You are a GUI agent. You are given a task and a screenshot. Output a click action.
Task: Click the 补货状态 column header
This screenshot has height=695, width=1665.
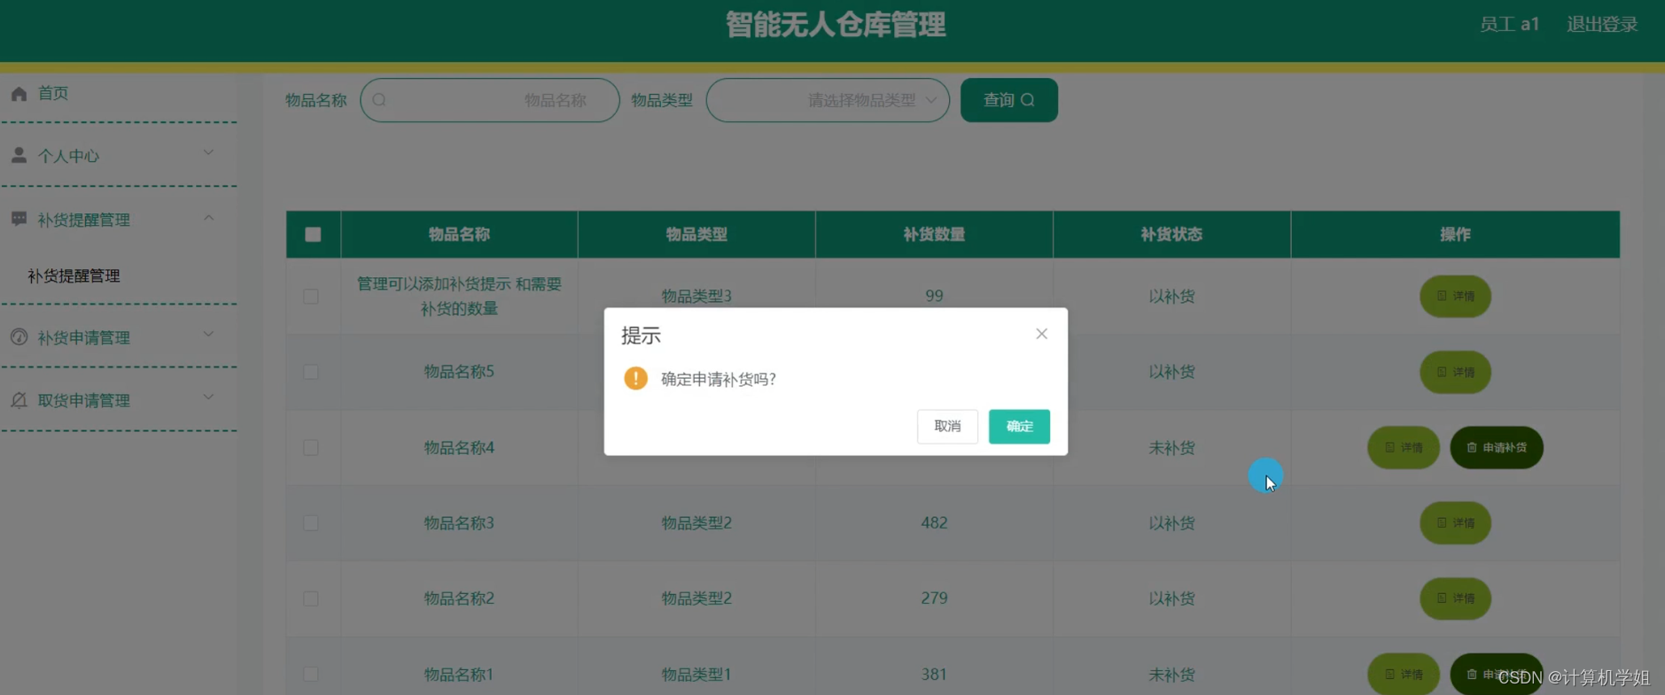click(1171, 235)
